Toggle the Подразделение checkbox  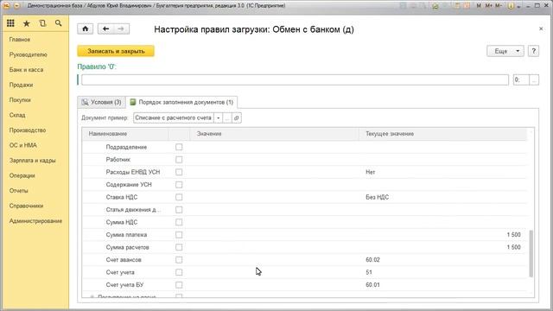[179, 147]
